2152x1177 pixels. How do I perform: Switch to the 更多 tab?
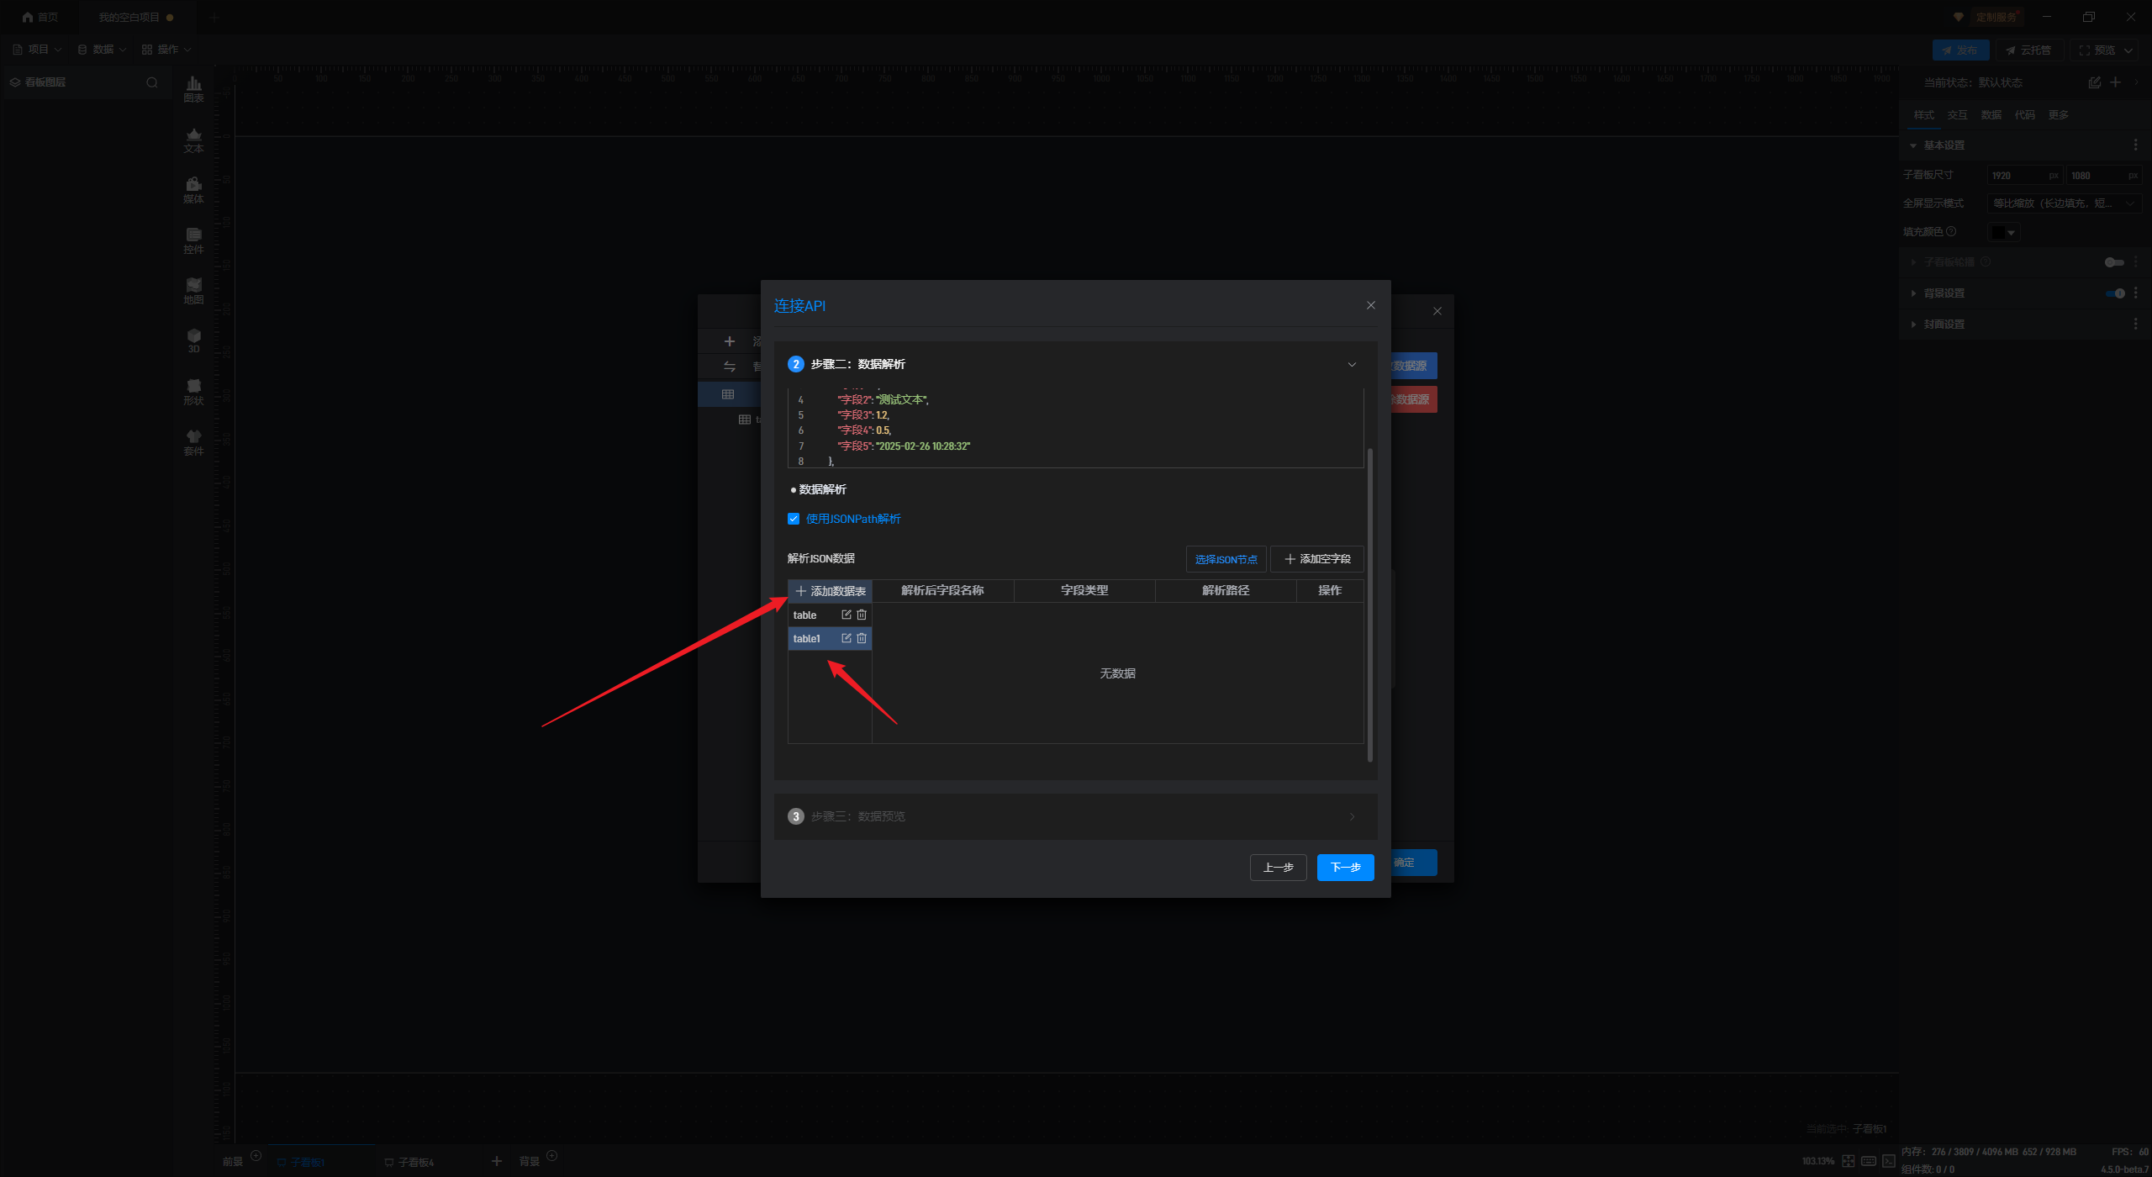tap(2058, 115)
